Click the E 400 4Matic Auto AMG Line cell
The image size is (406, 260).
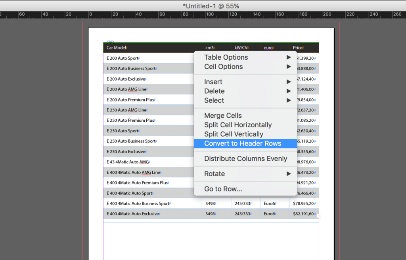[149, 172]
